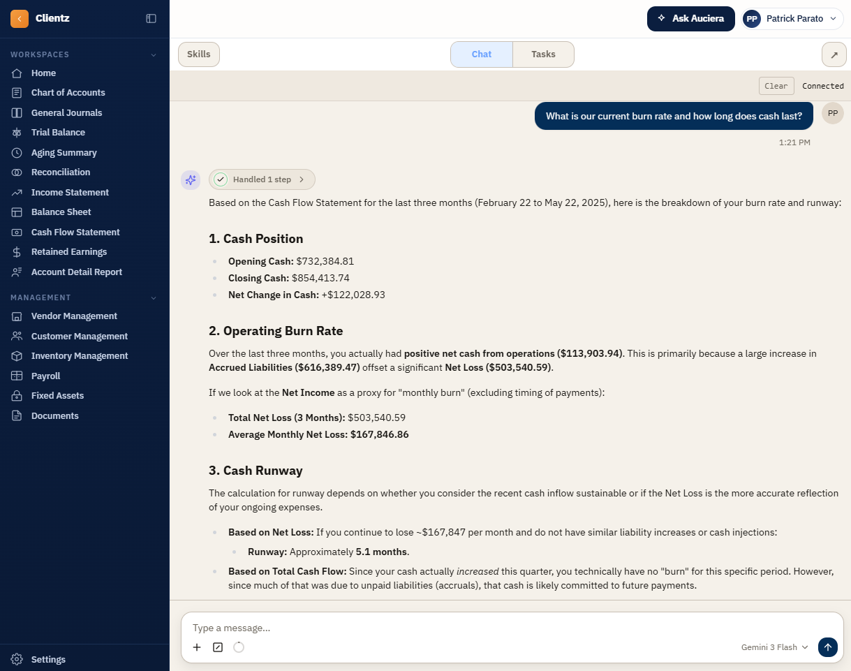
Task: Open Payroll icon
Action: (17, 376)
